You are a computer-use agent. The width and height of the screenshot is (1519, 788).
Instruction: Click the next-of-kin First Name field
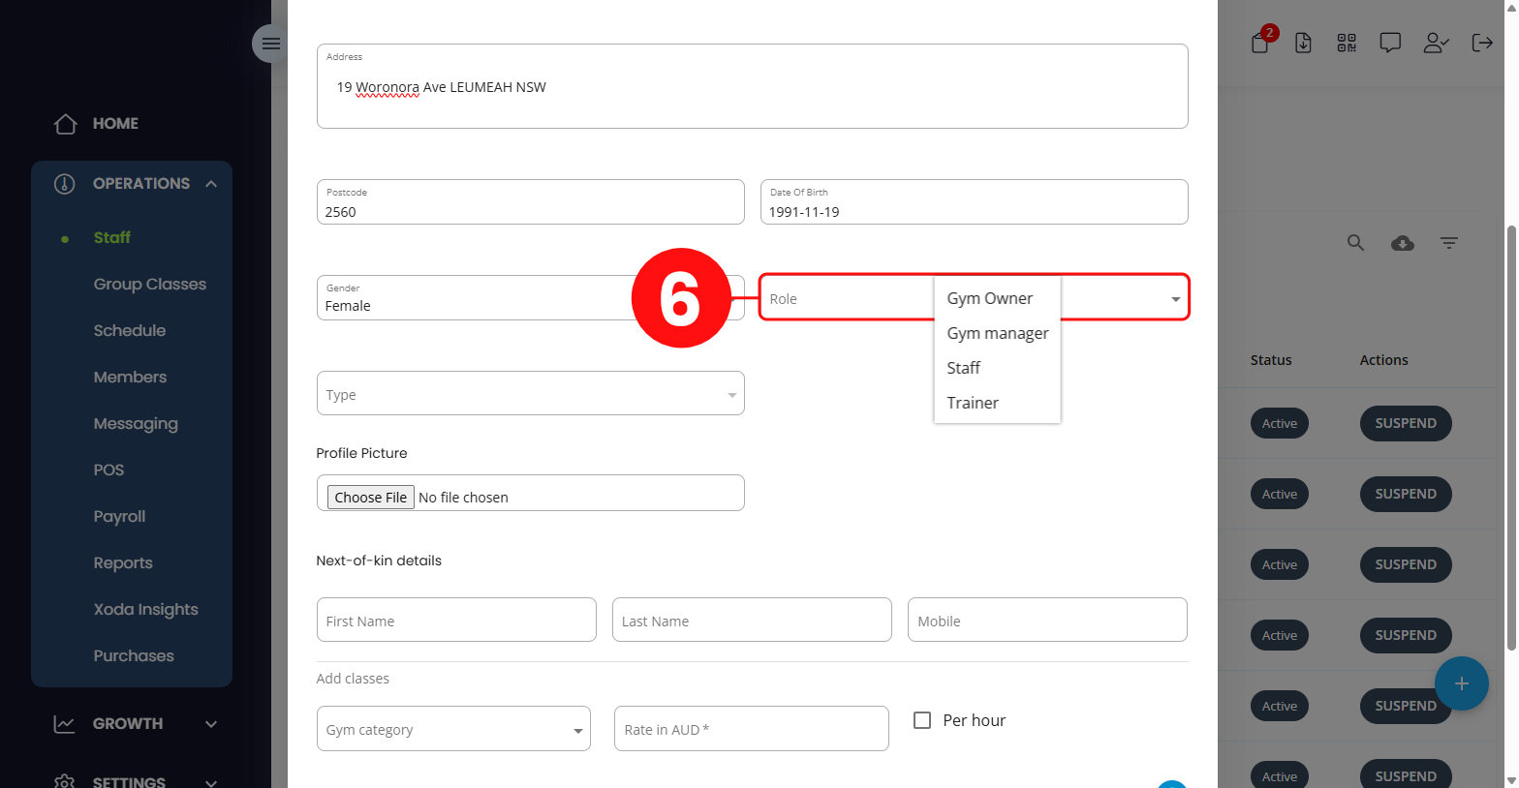click(456, 620)
